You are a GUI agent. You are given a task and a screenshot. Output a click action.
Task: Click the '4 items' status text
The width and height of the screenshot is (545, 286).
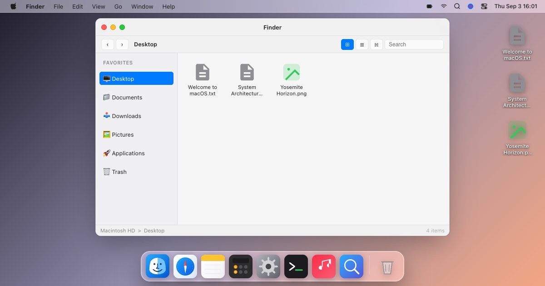coord(435,231)
